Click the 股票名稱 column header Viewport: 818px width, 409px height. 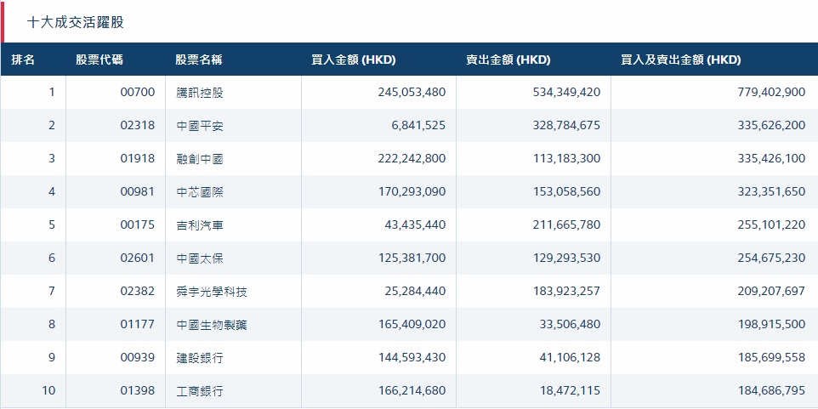(199, 60)
